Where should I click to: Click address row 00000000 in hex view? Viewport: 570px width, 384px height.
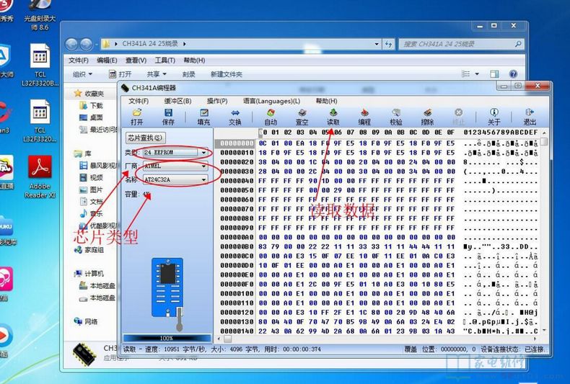tap(237, 143)
